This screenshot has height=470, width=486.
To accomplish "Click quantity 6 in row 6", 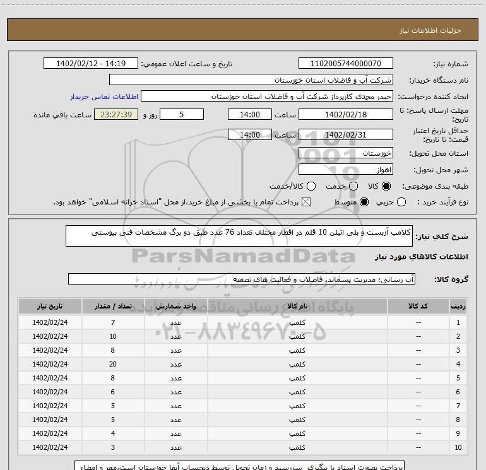I will [113, 392].
